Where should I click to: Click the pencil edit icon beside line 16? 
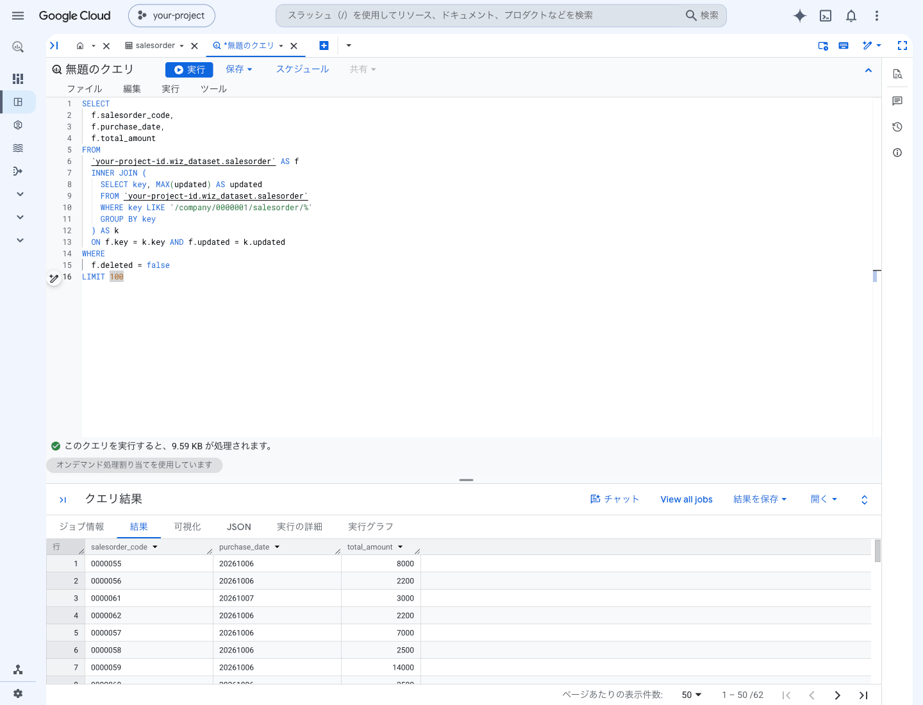pos(54,278)
